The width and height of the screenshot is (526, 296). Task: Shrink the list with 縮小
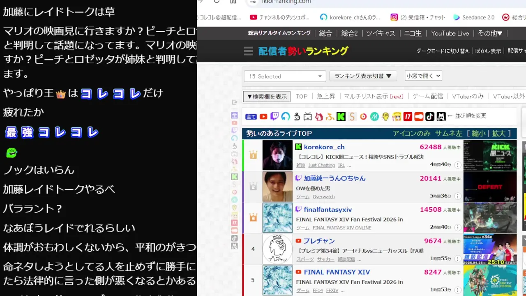click(478, 133)
